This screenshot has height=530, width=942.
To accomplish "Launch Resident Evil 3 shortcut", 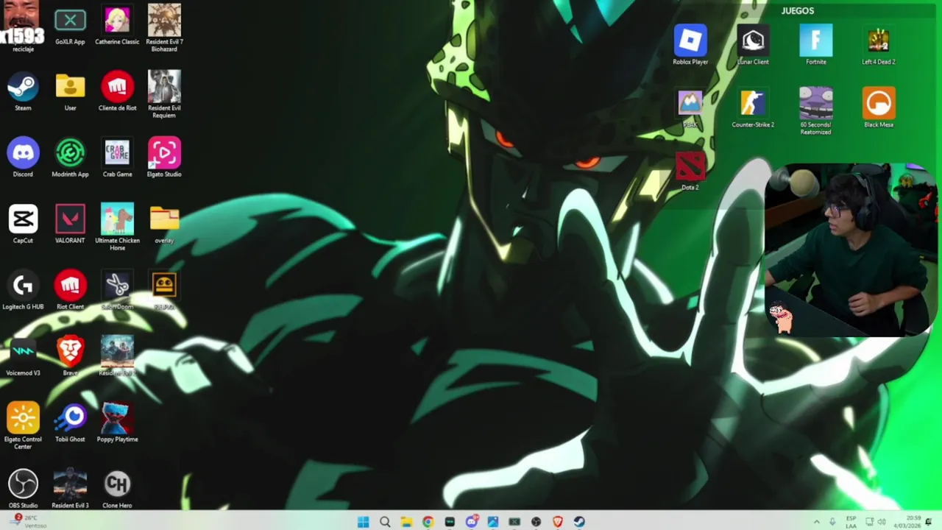I will (x=70, y=490).
